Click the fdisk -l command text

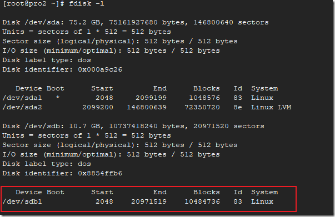(87, 4)
